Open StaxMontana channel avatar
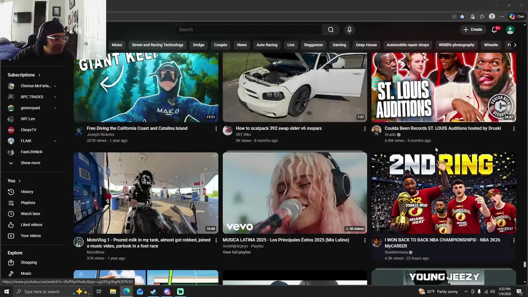The width and height of the screenshot is (528, 297). (x=377, y=242)
